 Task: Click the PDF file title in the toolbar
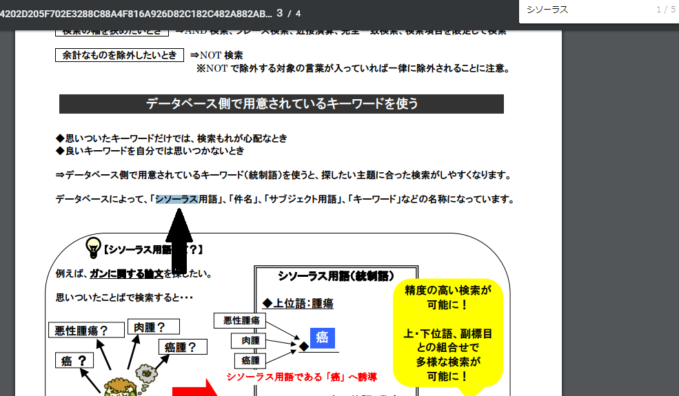coord(136,13)
